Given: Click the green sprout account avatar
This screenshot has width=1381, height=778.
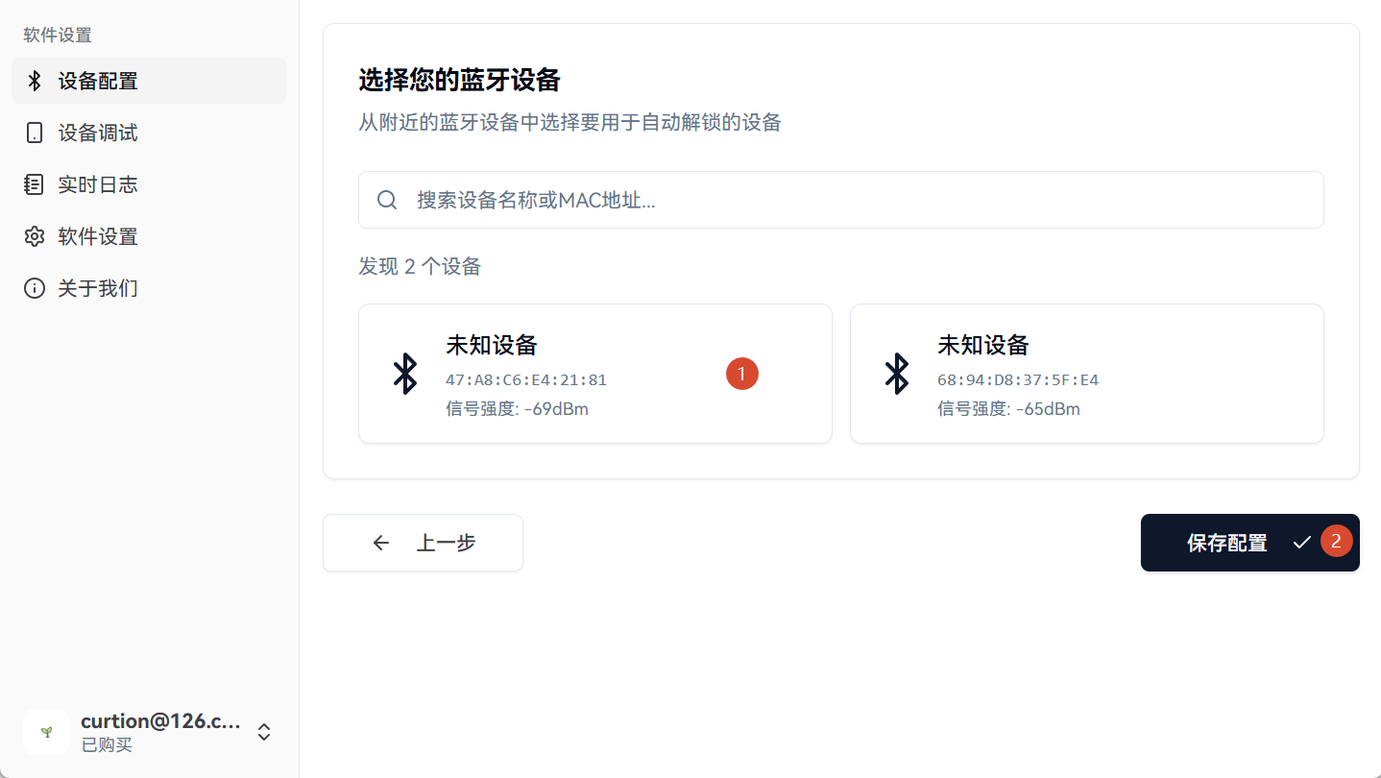Looking at the screenshot, I should [x=46, y=732].
